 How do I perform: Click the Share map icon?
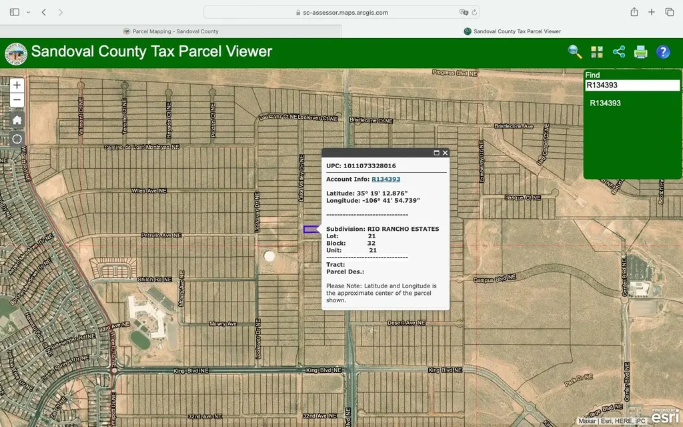point(619,52)
